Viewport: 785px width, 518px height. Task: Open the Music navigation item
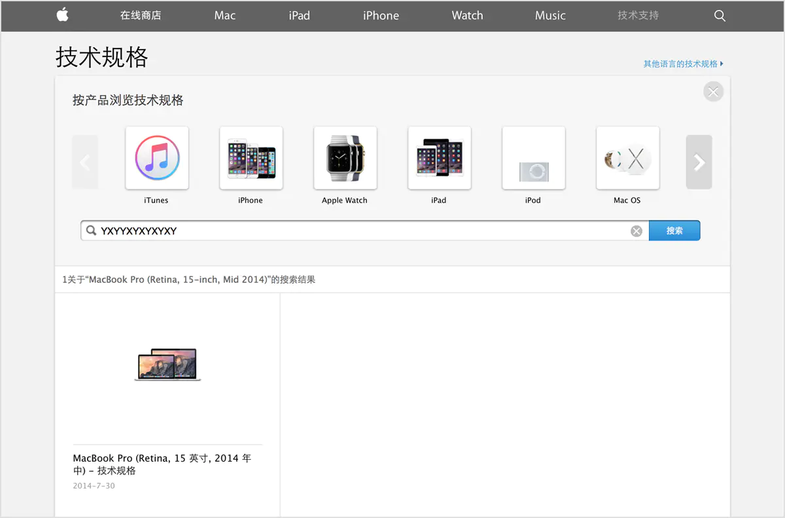[549, 16]
